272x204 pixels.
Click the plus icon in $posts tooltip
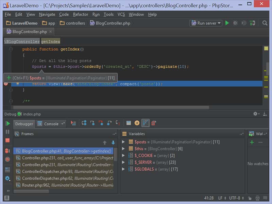tap(9, 78)
